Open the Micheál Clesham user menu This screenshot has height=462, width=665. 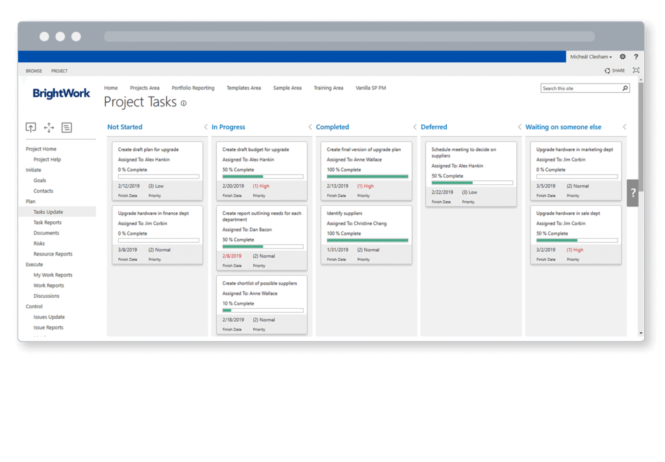590,56
